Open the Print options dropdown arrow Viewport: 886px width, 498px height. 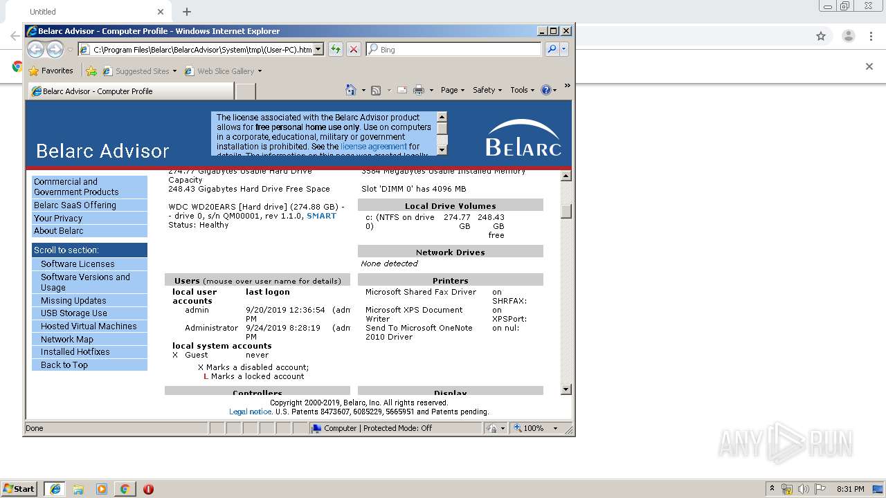pos(431,90)
